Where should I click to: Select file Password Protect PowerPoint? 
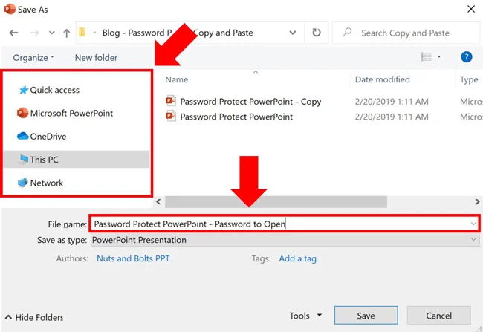[x=236, y=117]
